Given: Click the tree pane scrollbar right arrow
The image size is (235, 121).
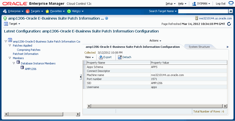Looking at the screenshot, I should coord(78,114).
